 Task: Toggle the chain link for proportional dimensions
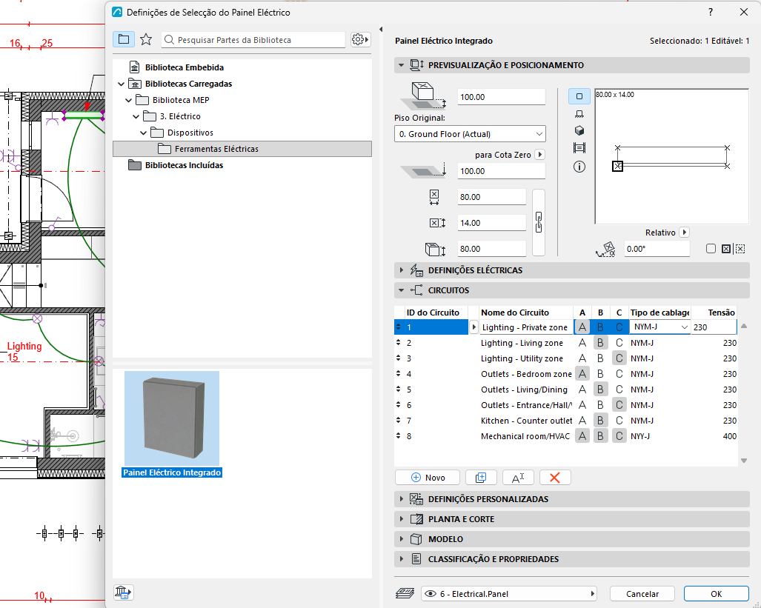click(x=539, y=222)
